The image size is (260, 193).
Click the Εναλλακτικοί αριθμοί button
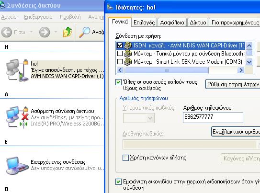(x=236, y=132)
